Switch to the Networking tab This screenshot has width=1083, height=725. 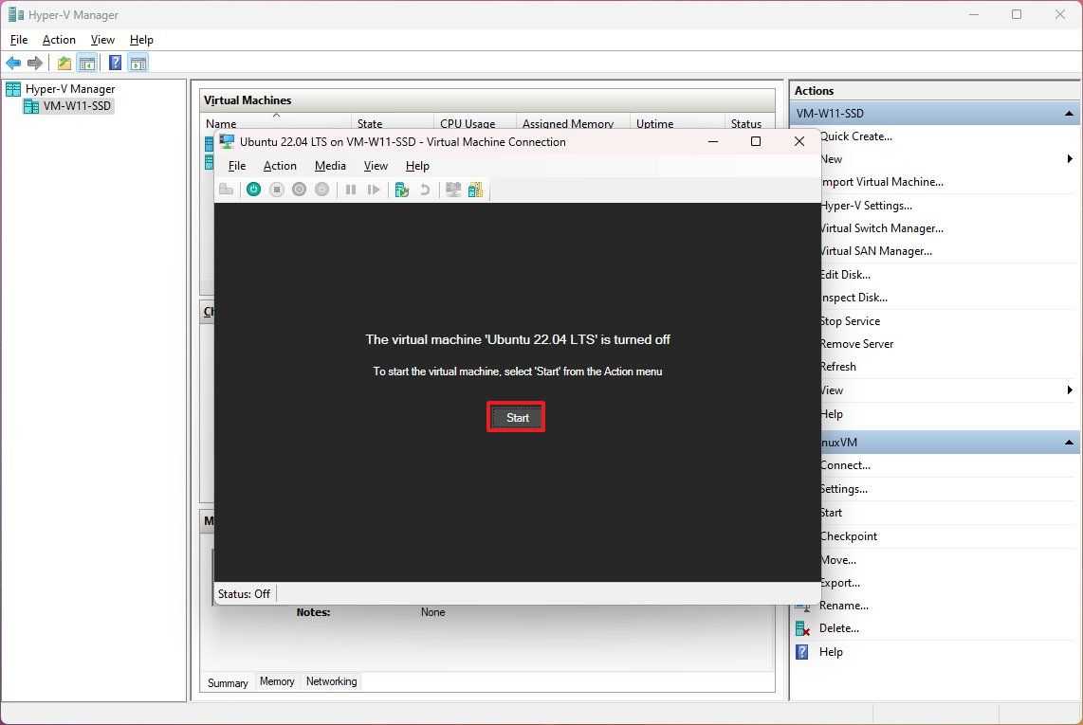332,681
